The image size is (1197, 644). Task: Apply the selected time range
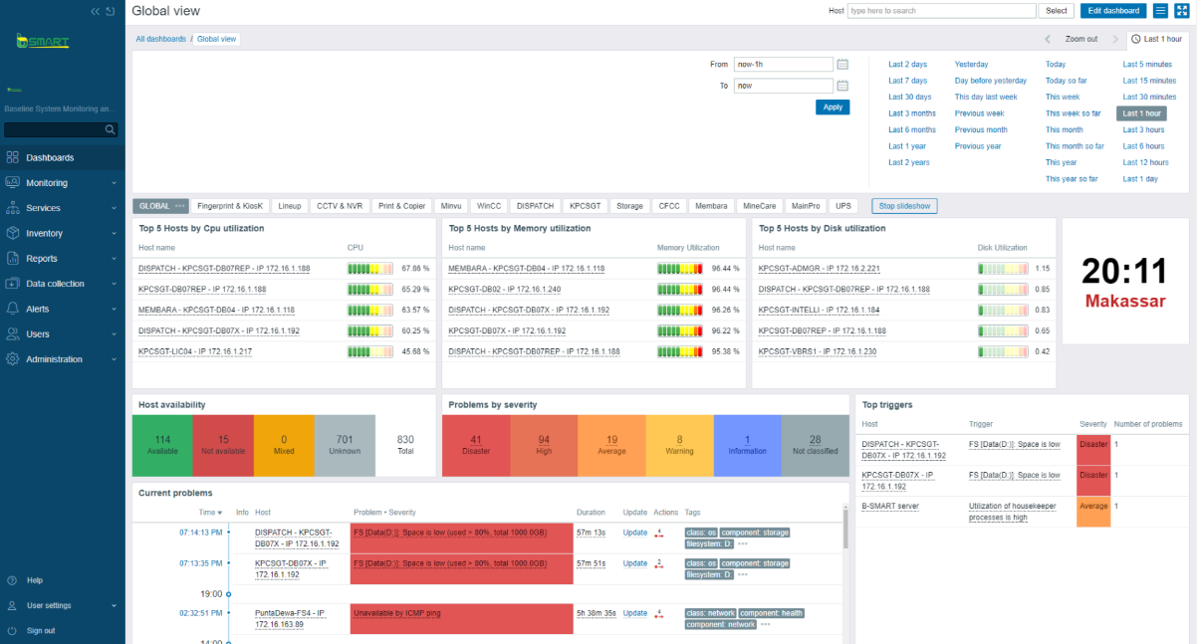pyautogui.click(x=833, y=107)
